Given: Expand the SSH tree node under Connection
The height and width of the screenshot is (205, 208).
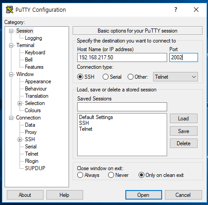Looking at the screenshot, I should pos(20,139).
